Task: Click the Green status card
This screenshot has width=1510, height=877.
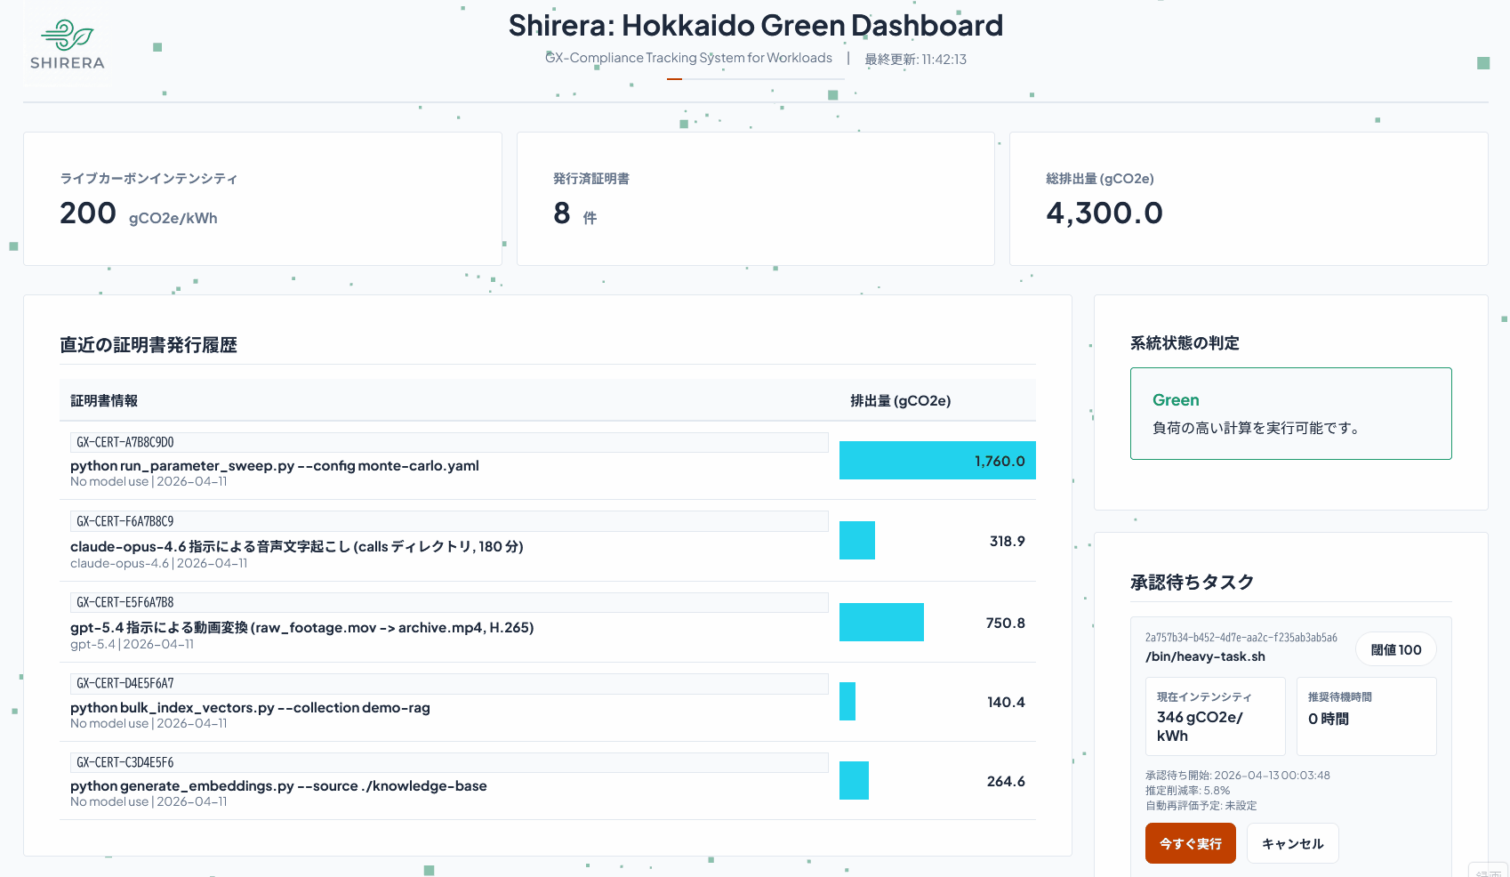Action: tap(1290, 414)
